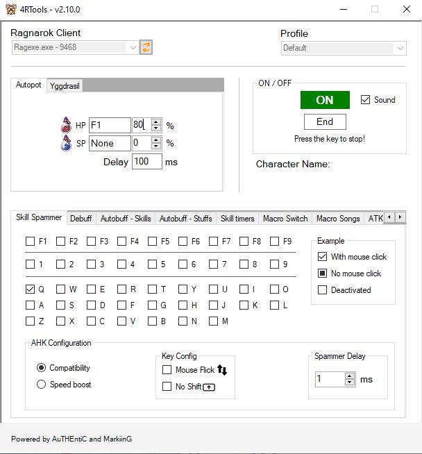Image resolution: width=422 pixels, height=454 pixels.
Task: Click the Mouse Flick up-down arrows icon
Action: point(222,370)
